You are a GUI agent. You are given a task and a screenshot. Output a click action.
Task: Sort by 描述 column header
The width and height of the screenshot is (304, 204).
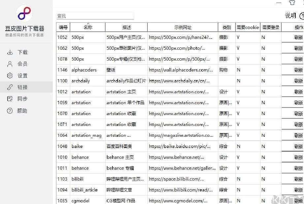(126, 27)
